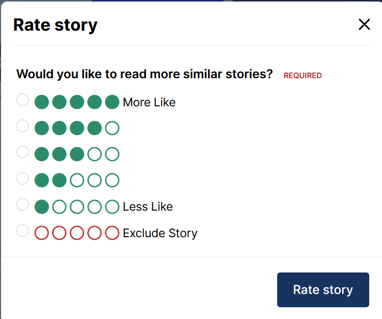Viewport: 382px width, 319px height.
Task: Select the two filled circles rating radio button
Action: 23,178
